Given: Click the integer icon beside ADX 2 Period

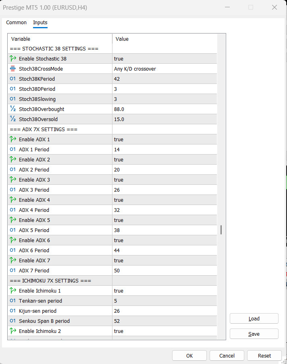Looking at the screenshot, I should click(x=13, y=169).
